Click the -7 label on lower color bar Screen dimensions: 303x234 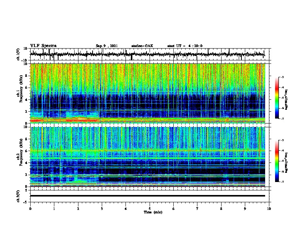282,182
